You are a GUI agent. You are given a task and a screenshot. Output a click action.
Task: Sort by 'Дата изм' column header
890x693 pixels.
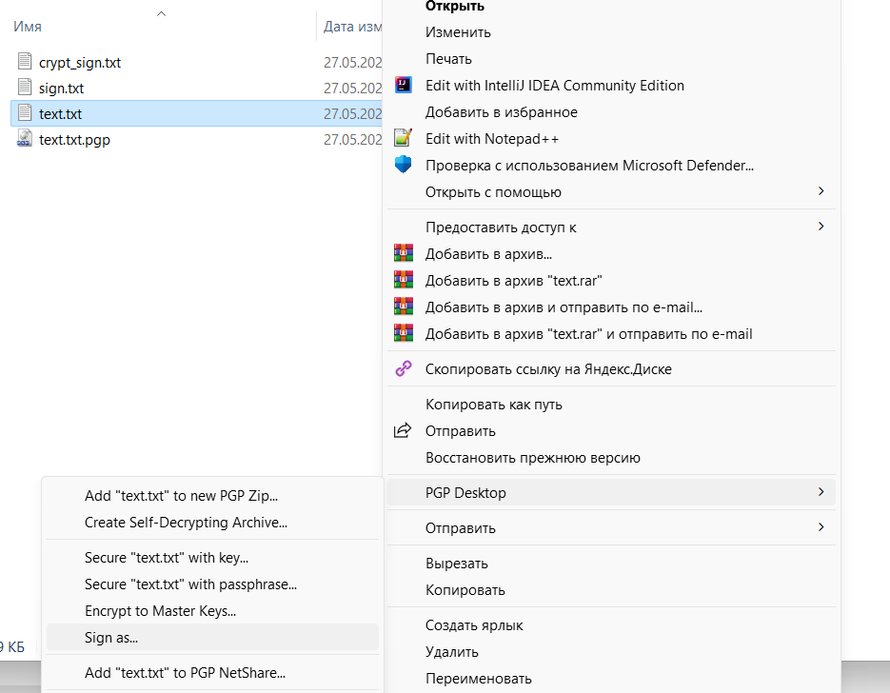(x=352, y=27)
